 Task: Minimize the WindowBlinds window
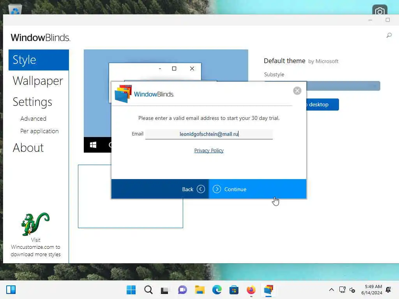[370, 20]
